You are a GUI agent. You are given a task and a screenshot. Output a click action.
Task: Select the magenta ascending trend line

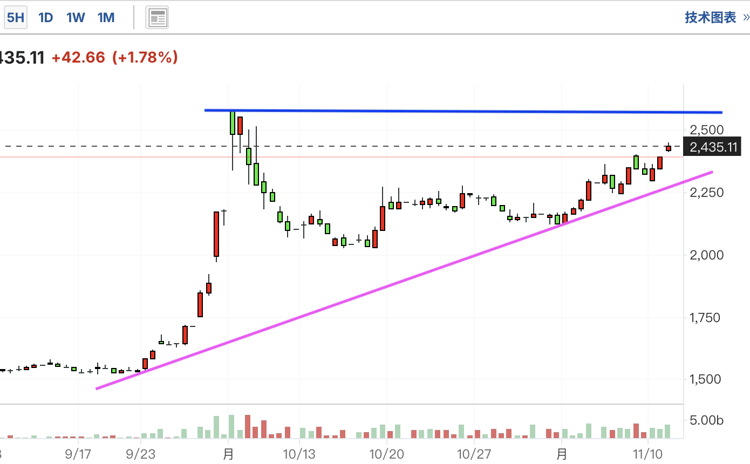(405, 279)
